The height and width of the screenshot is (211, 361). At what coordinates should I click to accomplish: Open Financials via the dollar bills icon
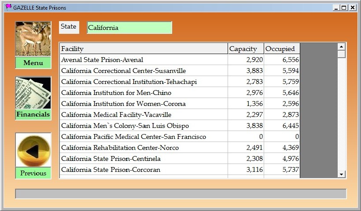[33, 93]
